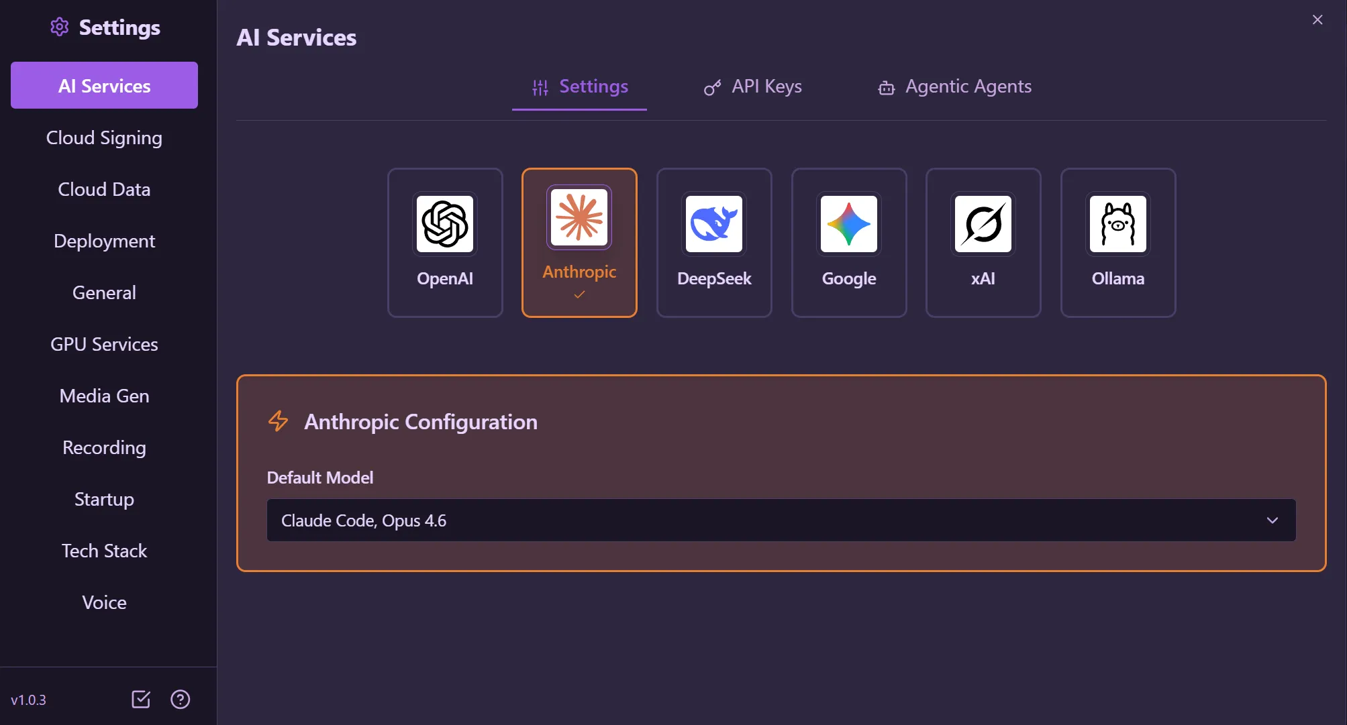Viewport: 1347px width, 725px height.
Task: Go to GPU Services section
Action: [104, 344]
